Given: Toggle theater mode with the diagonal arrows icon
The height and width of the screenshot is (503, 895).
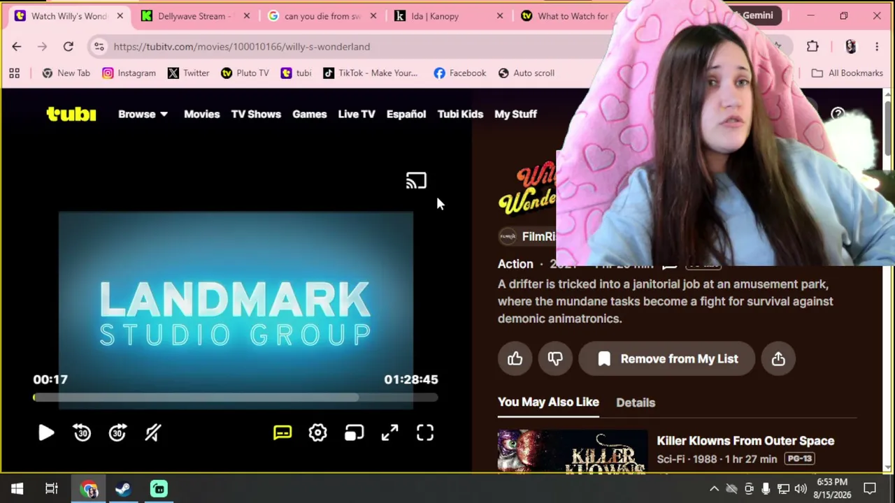Looking at the screenshot, I should pos(389,433).
